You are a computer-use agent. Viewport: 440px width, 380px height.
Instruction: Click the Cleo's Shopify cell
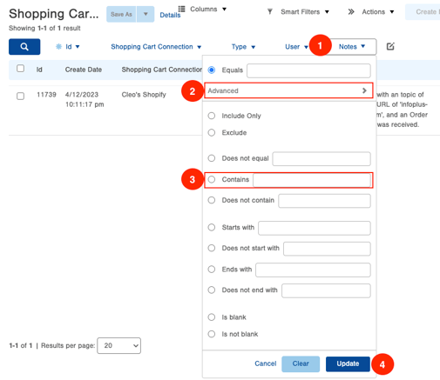(144, 95)
